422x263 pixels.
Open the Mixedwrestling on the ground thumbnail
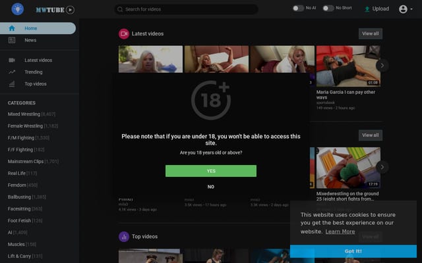(348, 168)
